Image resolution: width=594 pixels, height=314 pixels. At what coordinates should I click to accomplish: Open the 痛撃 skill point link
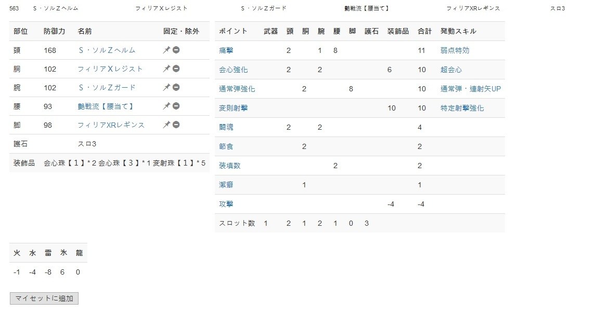pyautogui.click(x=226, y=50)
